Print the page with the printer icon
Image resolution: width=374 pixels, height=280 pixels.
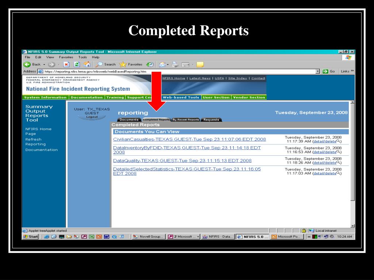pyautogui.click(x=175, y=64)
